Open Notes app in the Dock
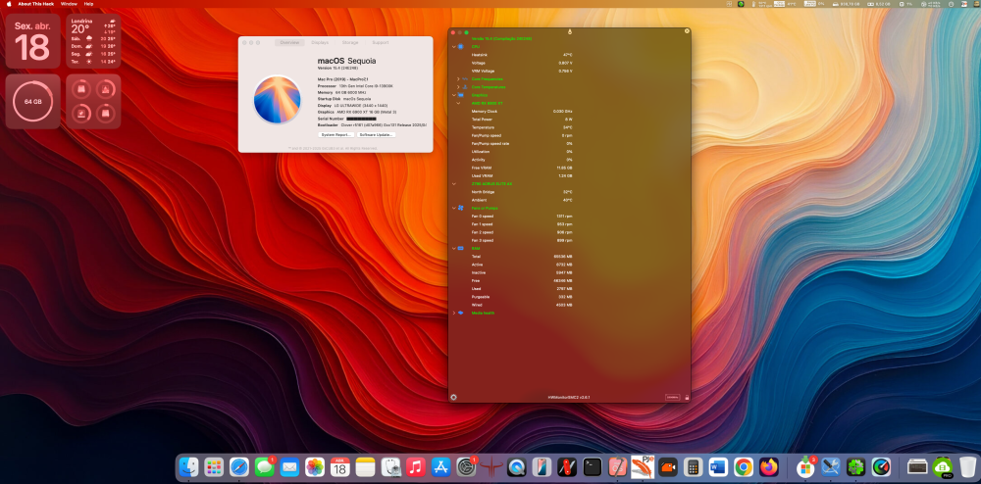 pyautogui.click(x=365, y=466)
